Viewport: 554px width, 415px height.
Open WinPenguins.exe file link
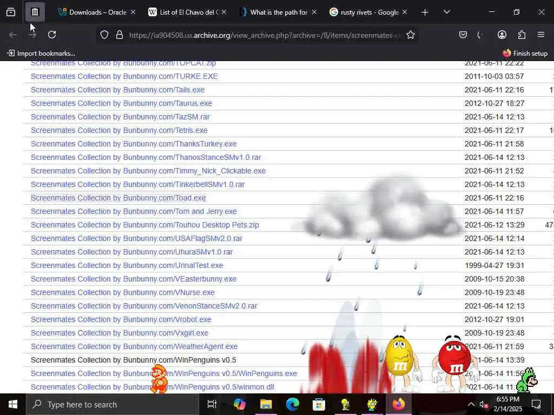pyautogui.click(x=164, y=373)
